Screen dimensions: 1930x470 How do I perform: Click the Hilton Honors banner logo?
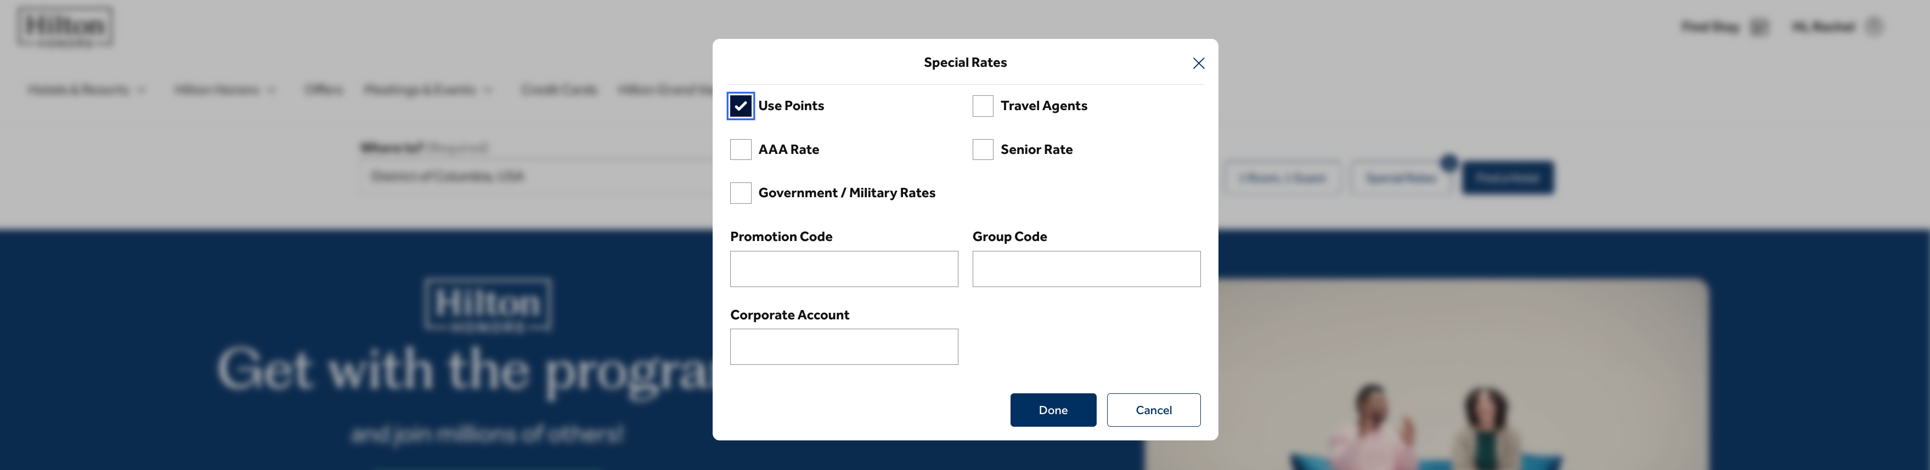click(x=488, y=305)
